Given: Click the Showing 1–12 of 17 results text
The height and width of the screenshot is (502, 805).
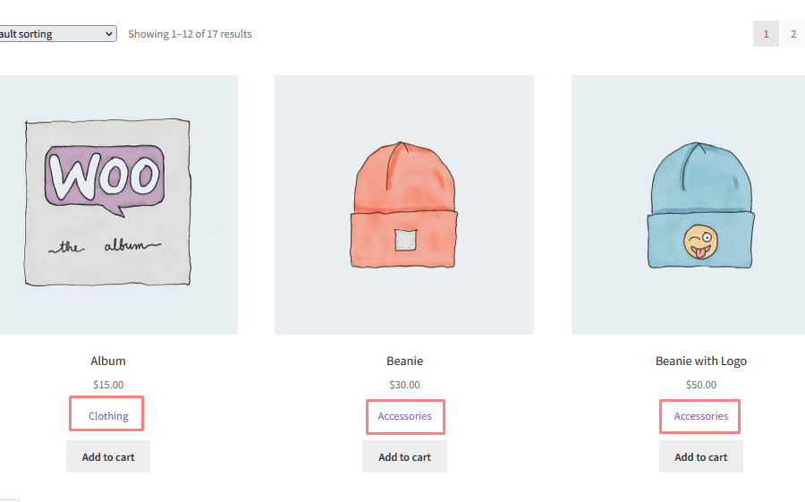Looking at the screenshot, I should click(x=190, y=34).
